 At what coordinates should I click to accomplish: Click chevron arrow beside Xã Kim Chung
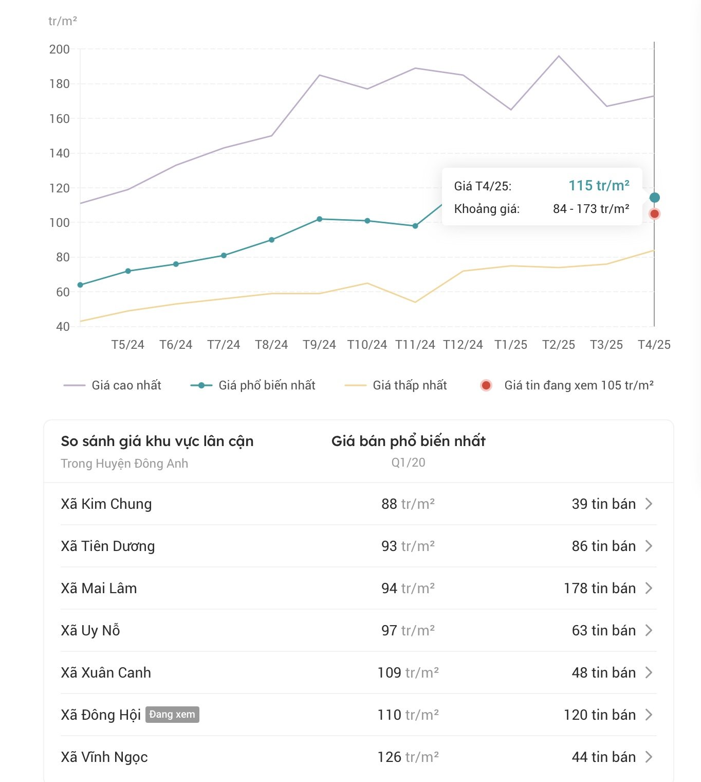[649, 504]
